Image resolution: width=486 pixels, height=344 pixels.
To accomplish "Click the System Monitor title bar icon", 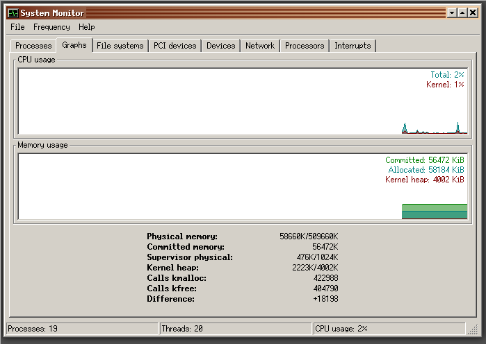I will pyautogui.click(x=13, y=13).
